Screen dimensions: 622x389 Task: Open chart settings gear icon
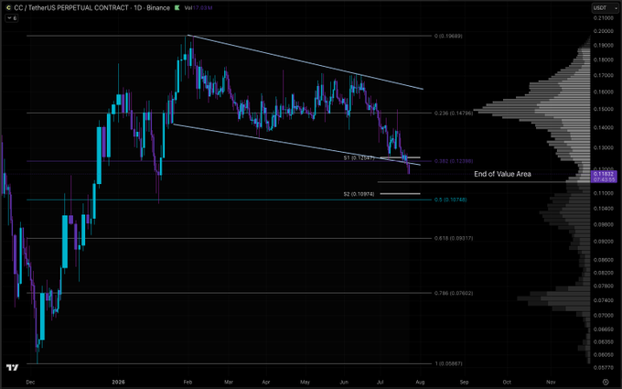[x=606, y=382]
